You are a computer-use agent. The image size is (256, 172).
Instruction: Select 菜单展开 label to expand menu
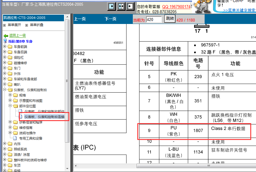click(x=14, y=25)
